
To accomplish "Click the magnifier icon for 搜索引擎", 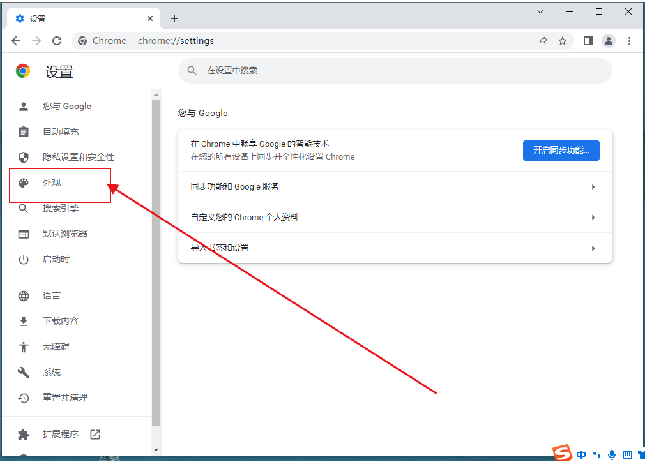I will 24,209.
